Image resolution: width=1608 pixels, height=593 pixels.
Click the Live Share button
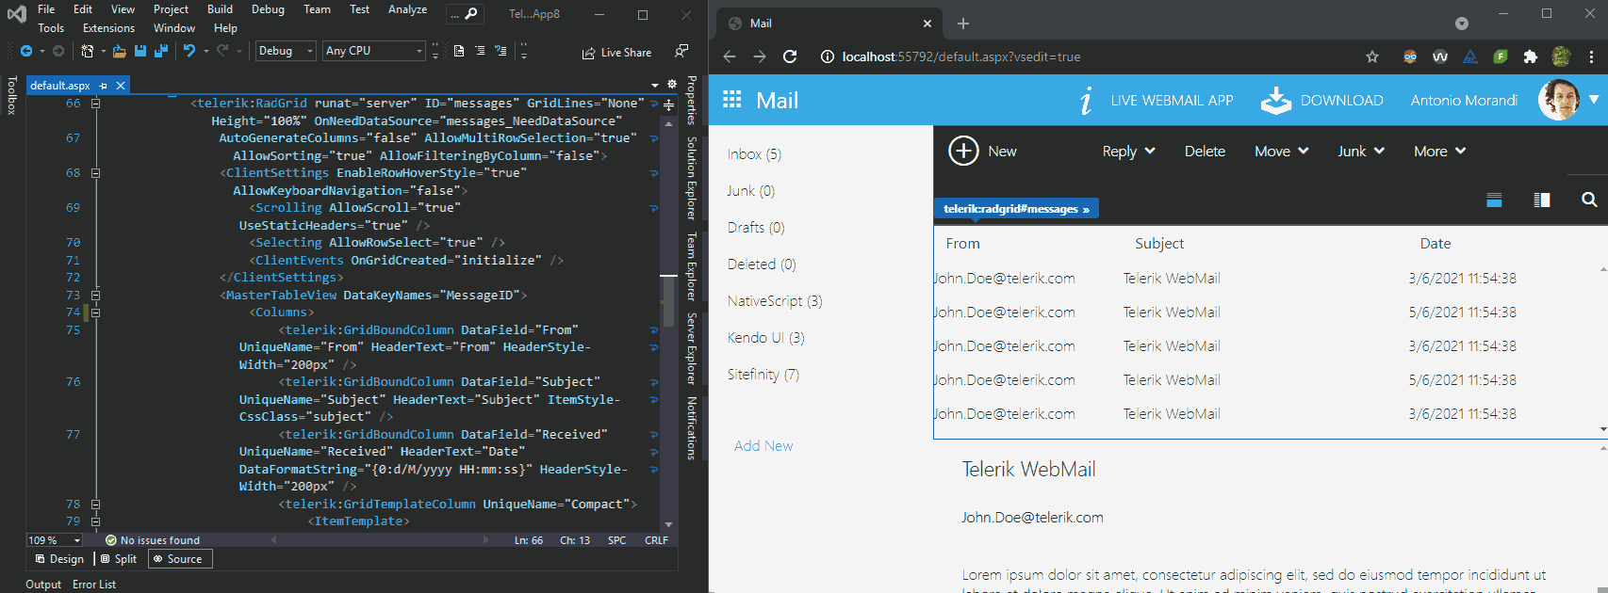pos(616,53)
